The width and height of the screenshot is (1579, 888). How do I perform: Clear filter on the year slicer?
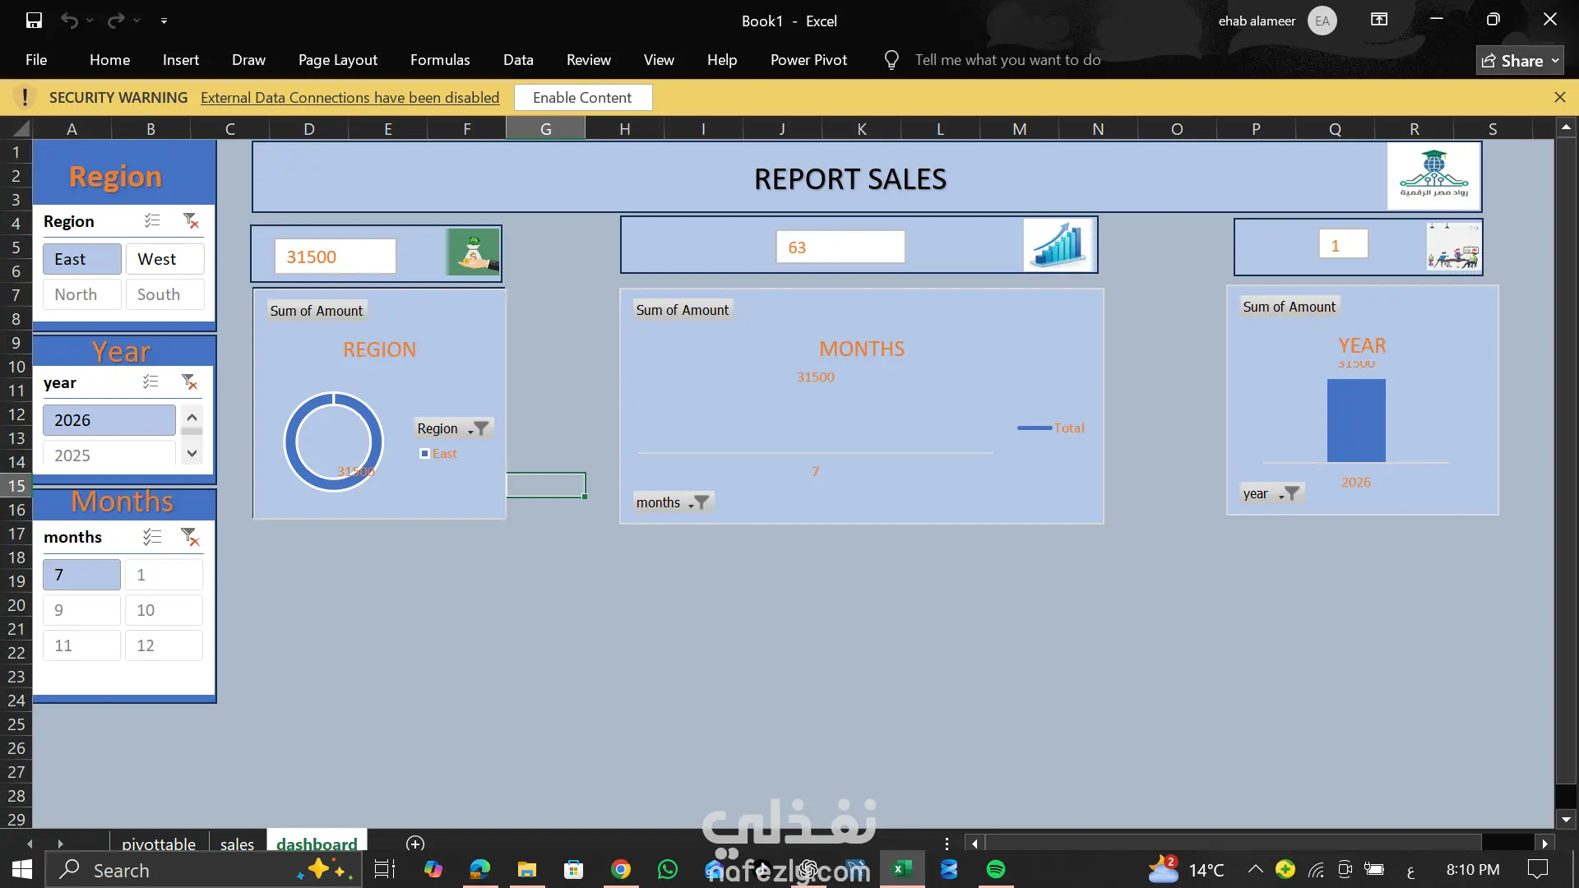[189, 382]
